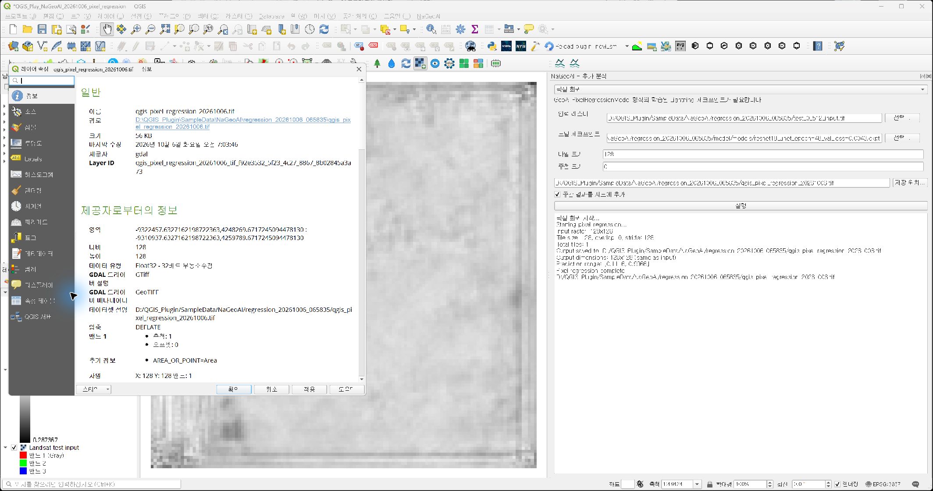The height and width of the screenshot is (491, 933).
Task: Toggle the add-result-to-project checkbox in NaGeoAI panel
Action: pyautogui.click(x=558, y=194)
